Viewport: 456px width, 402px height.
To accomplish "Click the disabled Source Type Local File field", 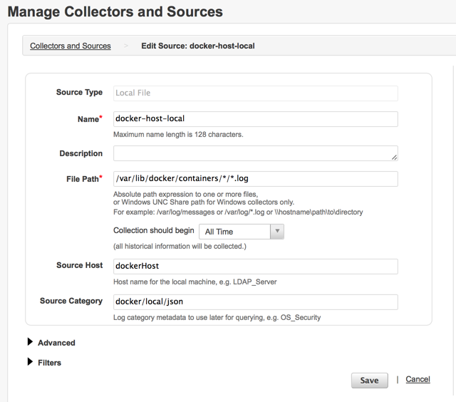I will 255,93.
